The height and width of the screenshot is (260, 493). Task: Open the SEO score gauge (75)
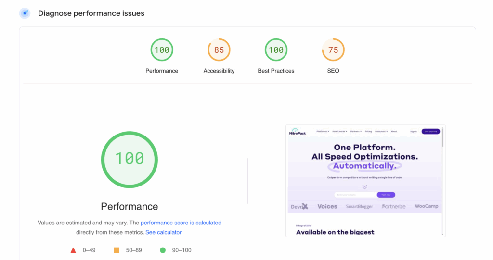[333, 50]
